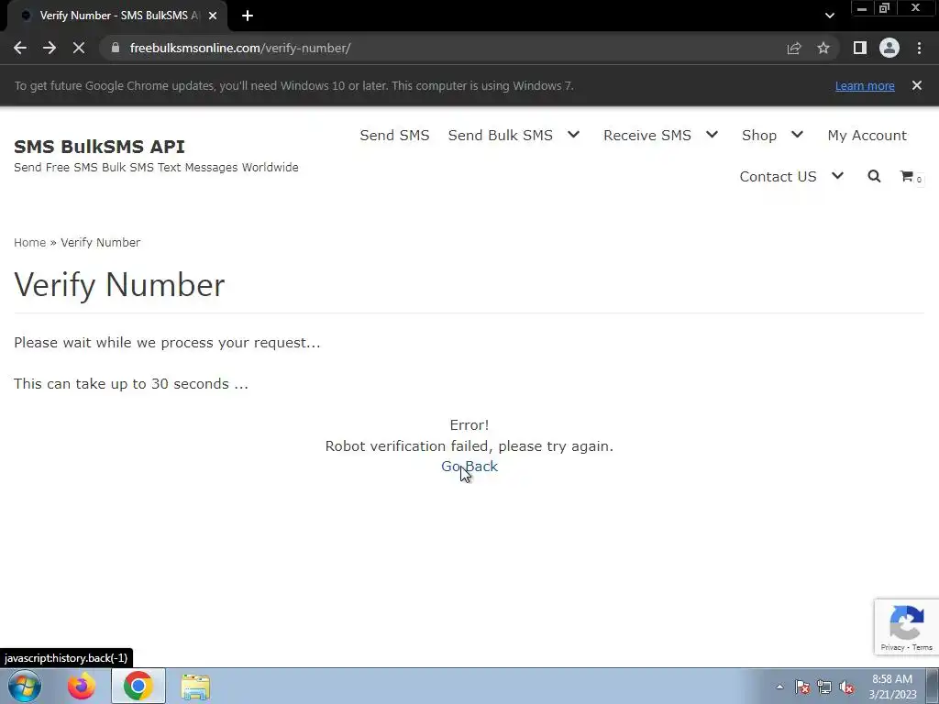
Task: Click the Go Back link
Action: coord(469,467)
